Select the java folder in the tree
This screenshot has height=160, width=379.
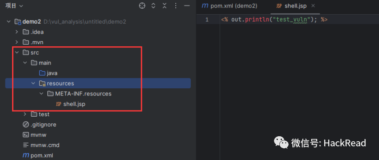[x=52, y=73]
